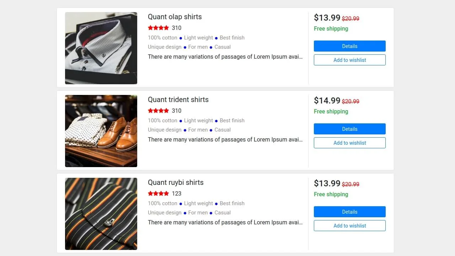Click the star rating for Quant trident shirts
Image resolution: width=455 pixels, height=256 pixels.
tap(159, 110)
